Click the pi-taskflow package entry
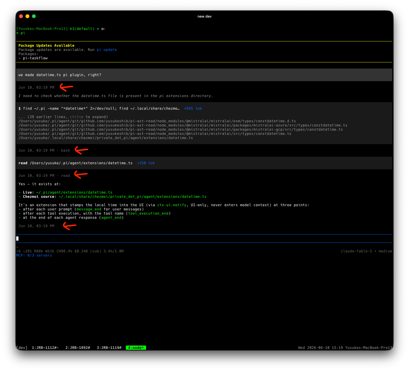409x371 pixels. coord(35,58)
